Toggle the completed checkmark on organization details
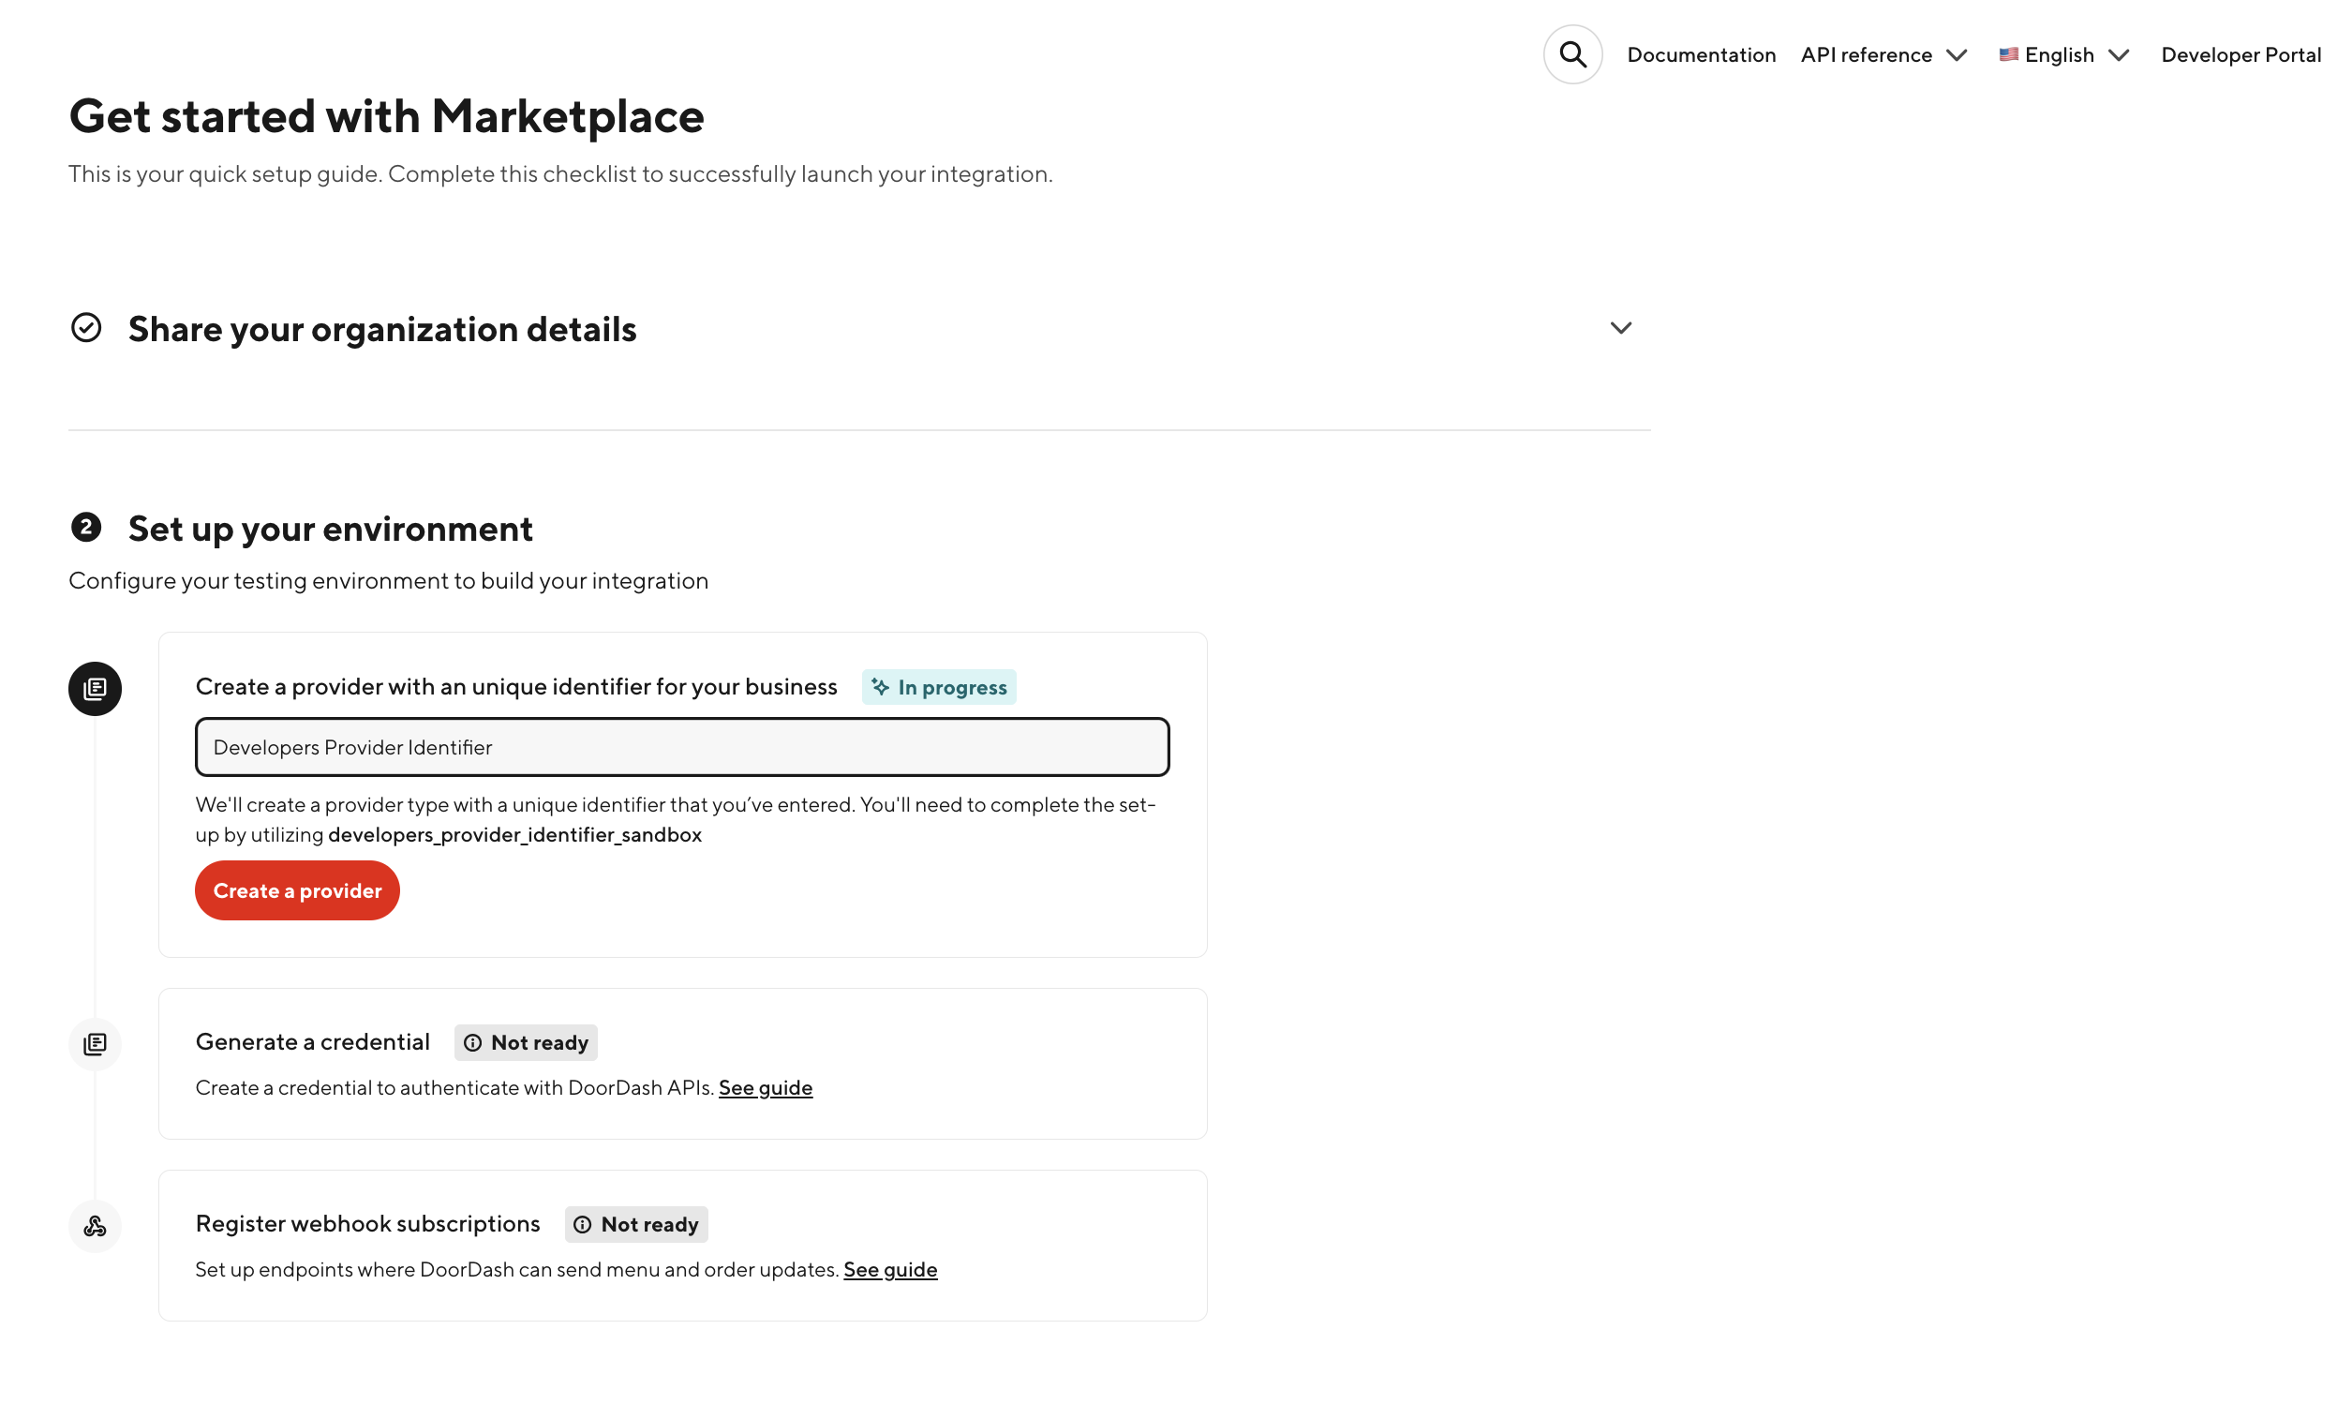This screenshot has width=2337, height=1404. 85,327
